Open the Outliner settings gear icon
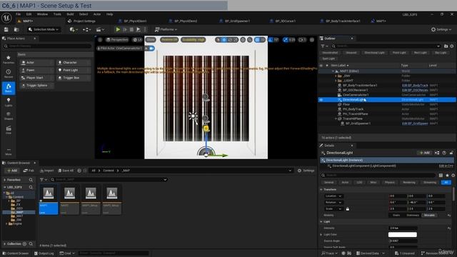 coord(452,46)
